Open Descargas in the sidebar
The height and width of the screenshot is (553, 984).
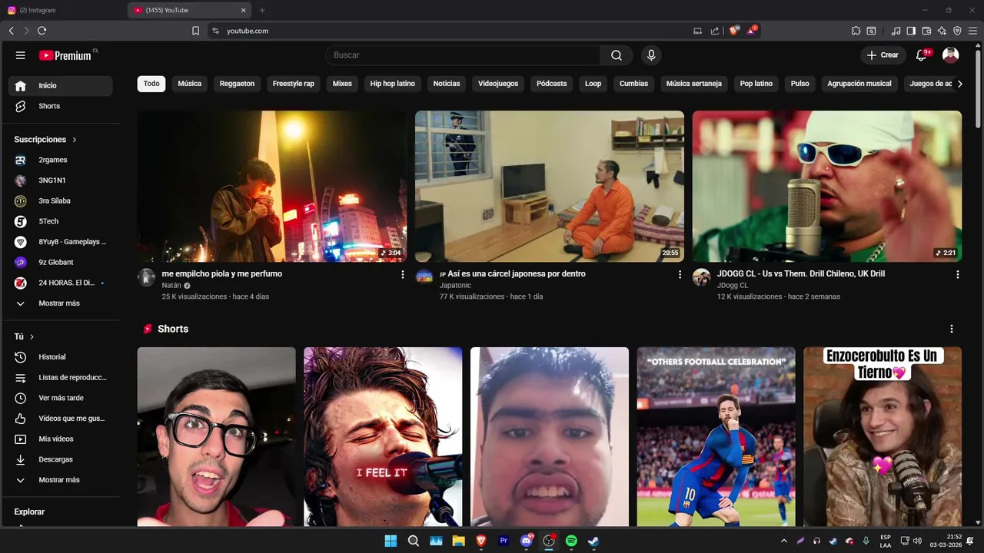61,459
